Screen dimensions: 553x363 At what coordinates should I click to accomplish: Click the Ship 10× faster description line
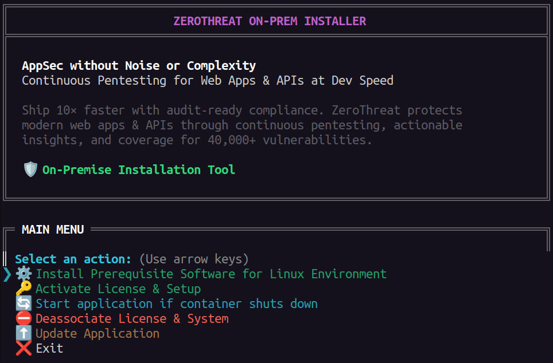(x=242, y=110)
